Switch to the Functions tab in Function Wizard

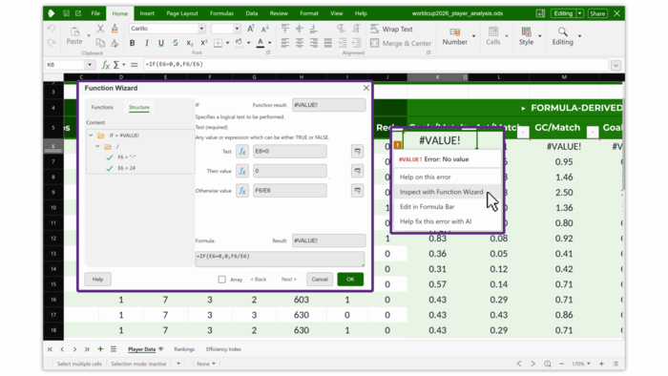(102, 107)
